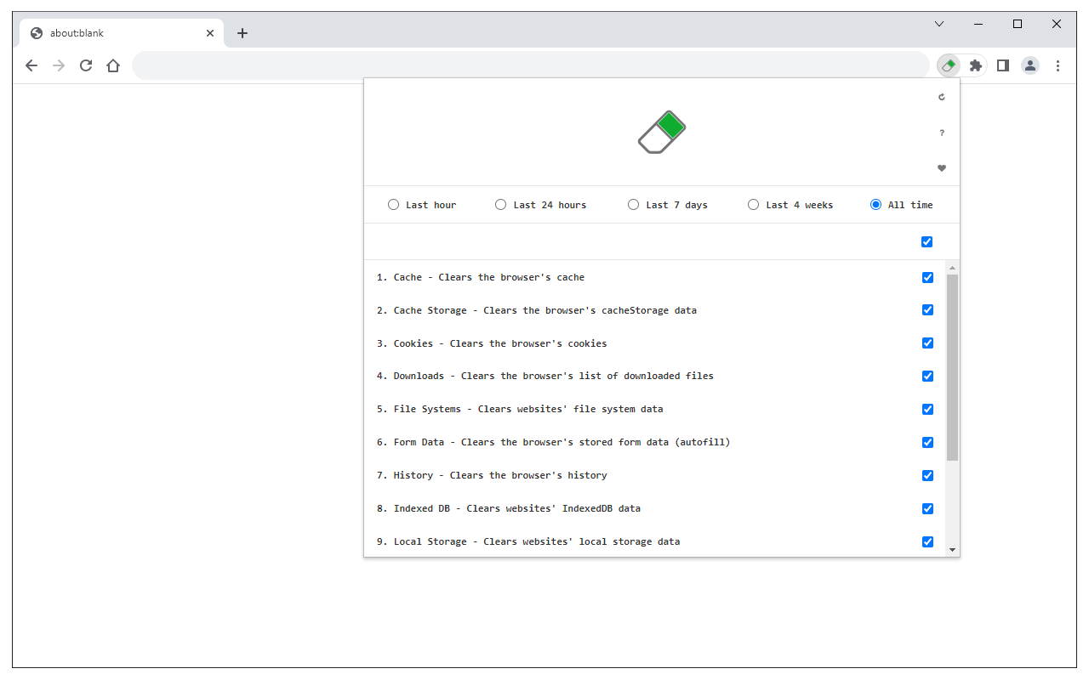The height and width of the screenshot is (680, 1089).
Task: Expand the tab search chevron
Action: 939,24
